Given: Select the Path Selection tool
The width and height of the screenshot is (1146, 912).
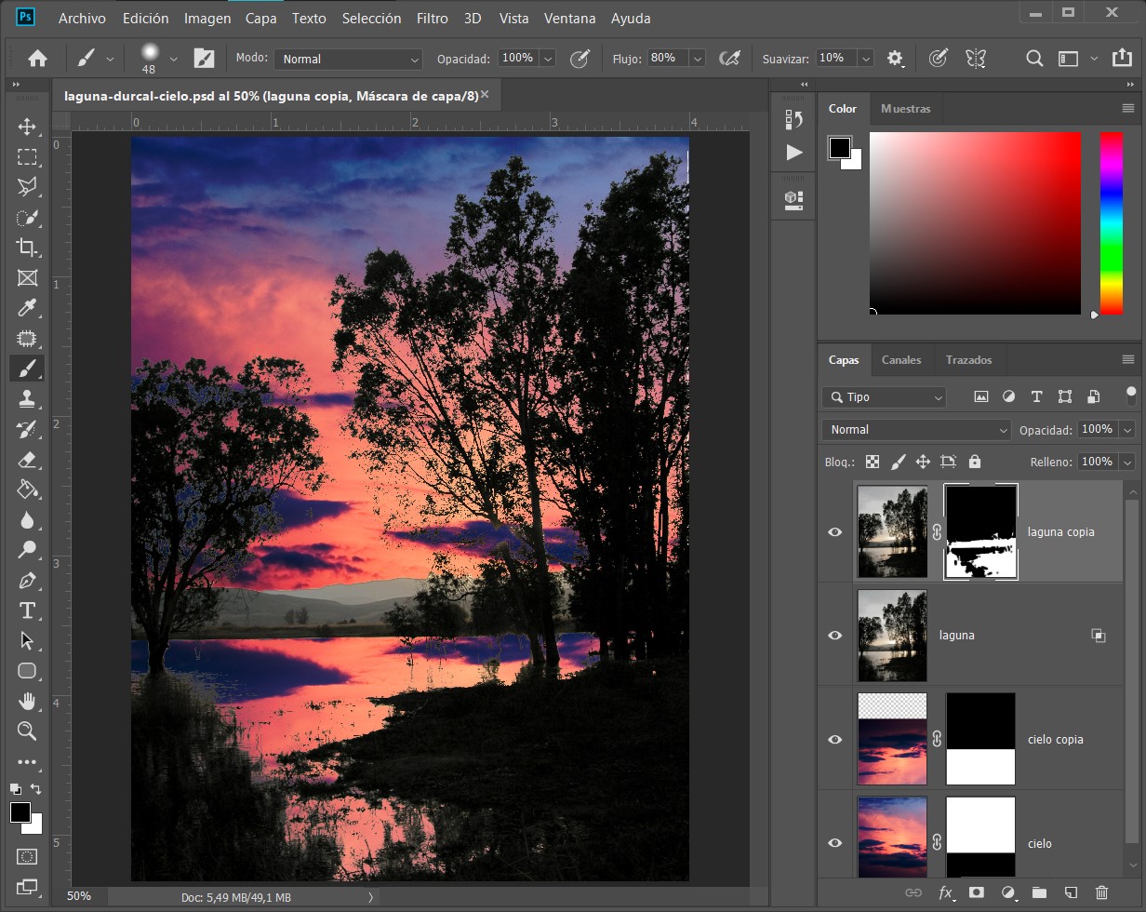Looking at the screenshot, I should click(x=27, y=641).
